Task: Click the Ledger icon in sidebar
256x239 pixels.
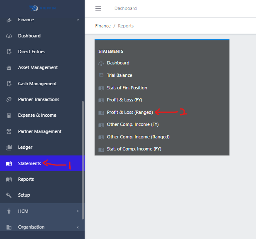Action: tap(9, 148)
